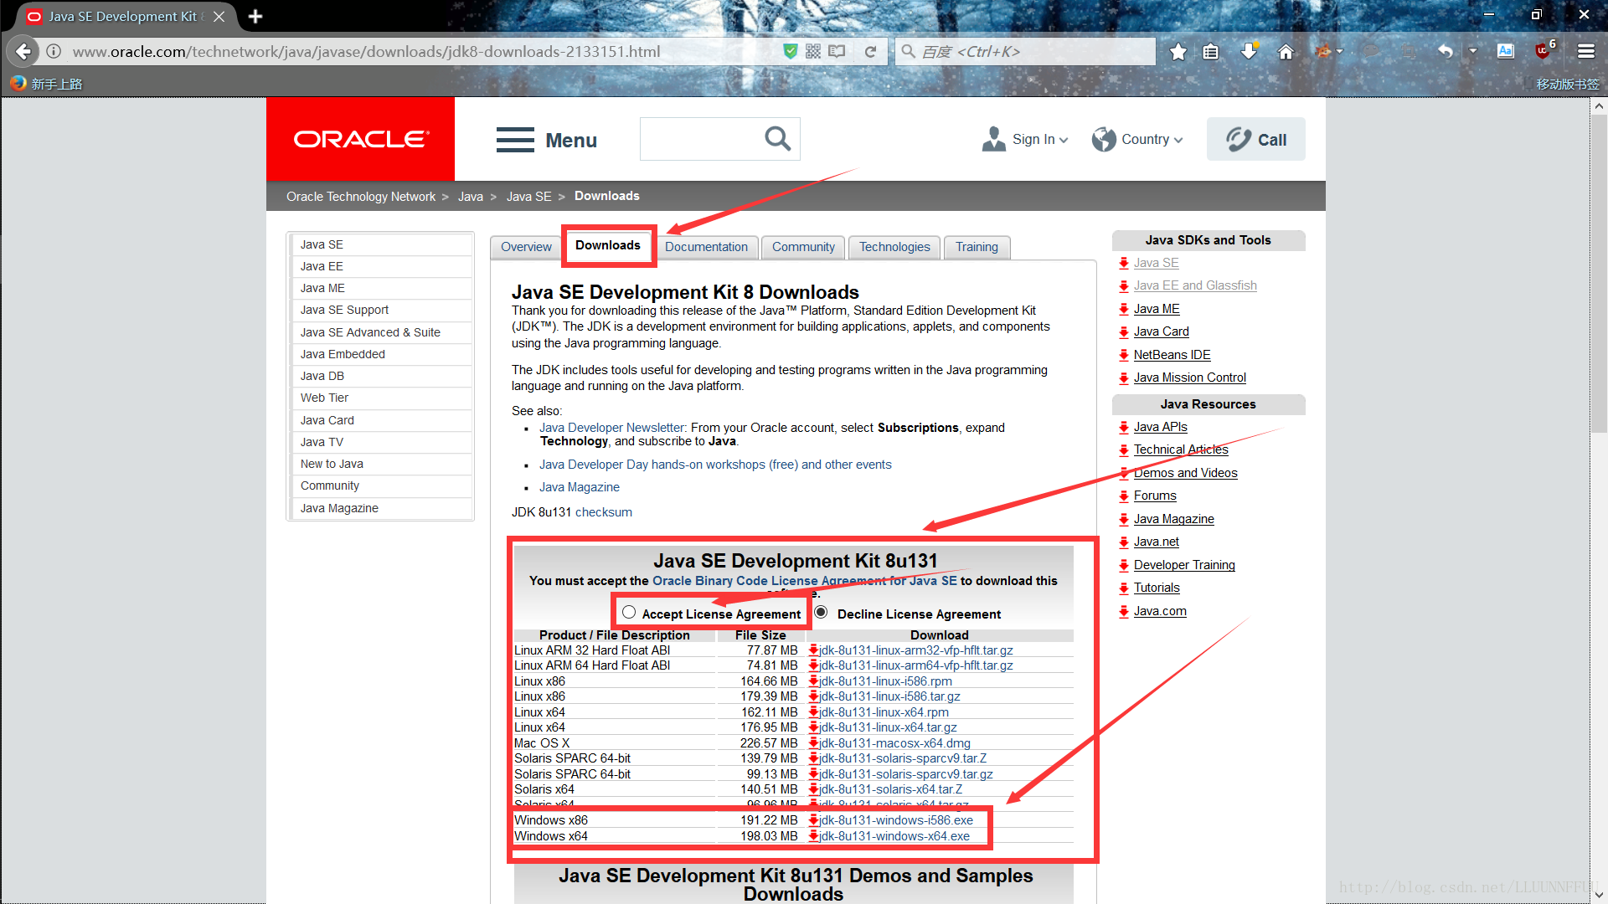Click the Call phone icon
The width and height of the screenshot is (1608, 904).
click(x=1237, y=138)
